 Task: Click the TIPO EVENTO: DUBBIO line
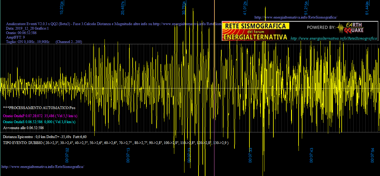click(x=116, y=143)
